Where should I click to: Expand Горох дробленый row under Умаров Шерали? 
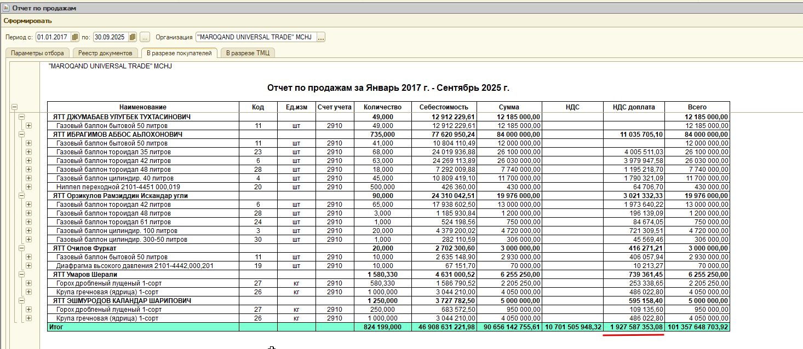click(x=28, y=283)
